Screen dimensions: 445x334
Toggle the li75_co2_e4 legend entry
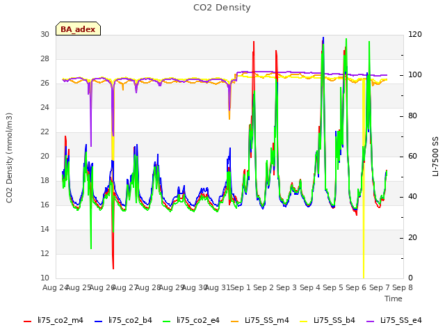pos(191,320)
